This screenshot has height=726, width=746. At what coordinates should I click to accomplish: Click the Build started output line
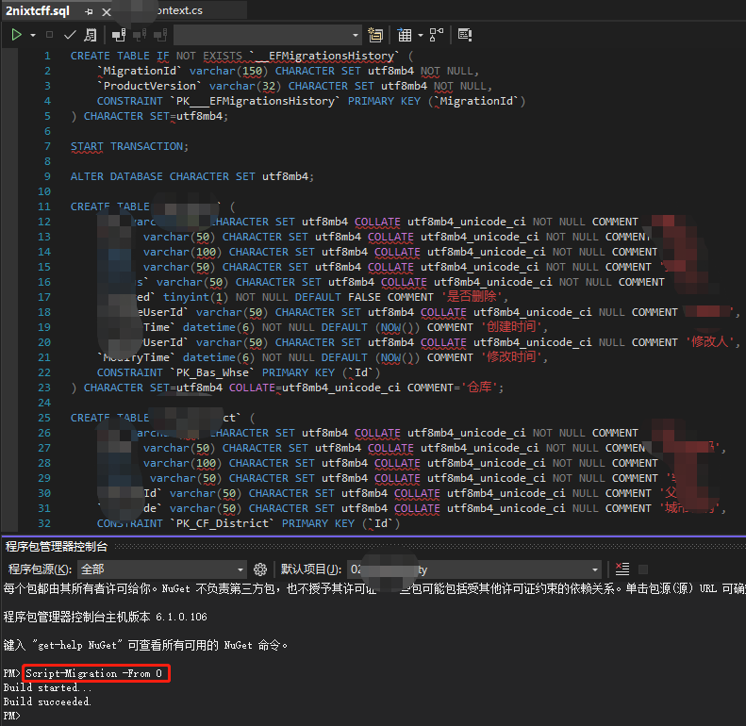coord(47,687)
